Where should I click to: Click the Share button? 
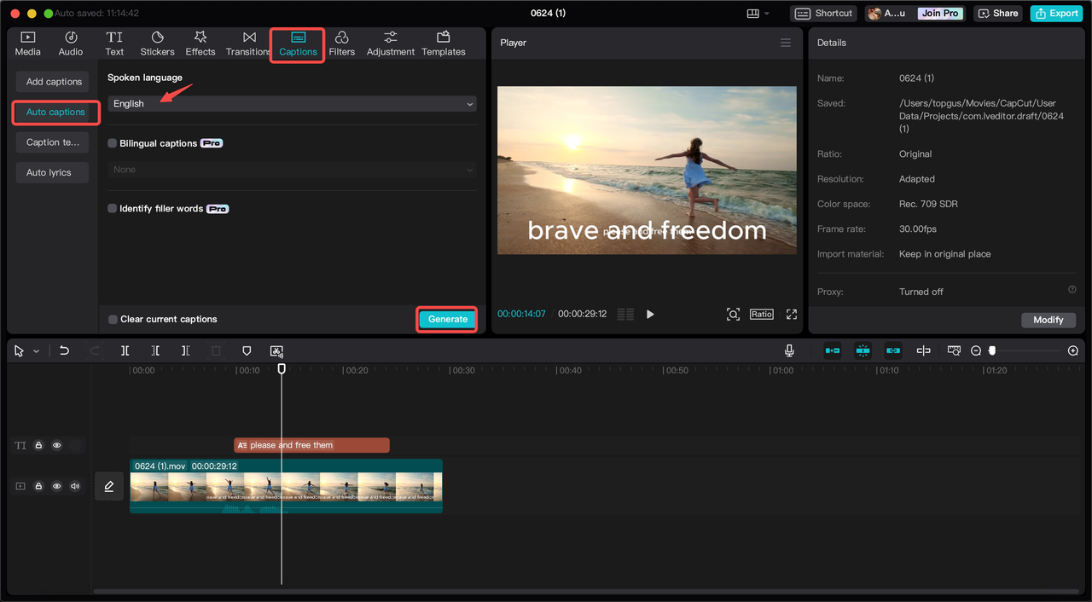click(997, 13)
